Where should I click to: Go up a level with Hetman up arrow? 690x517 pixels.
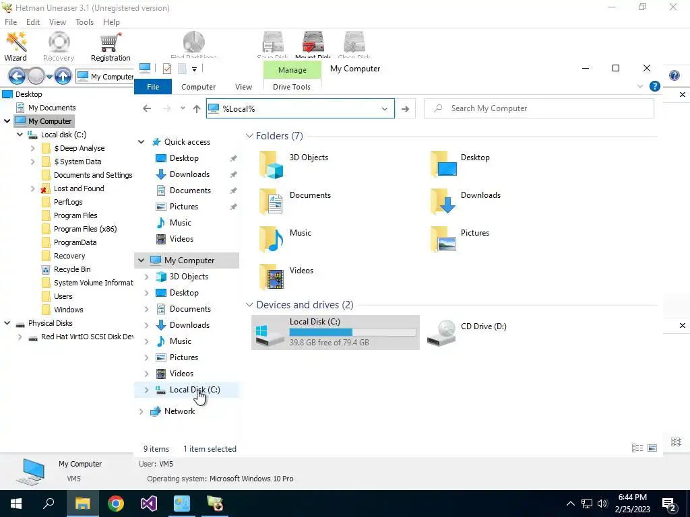click(63, 77)
